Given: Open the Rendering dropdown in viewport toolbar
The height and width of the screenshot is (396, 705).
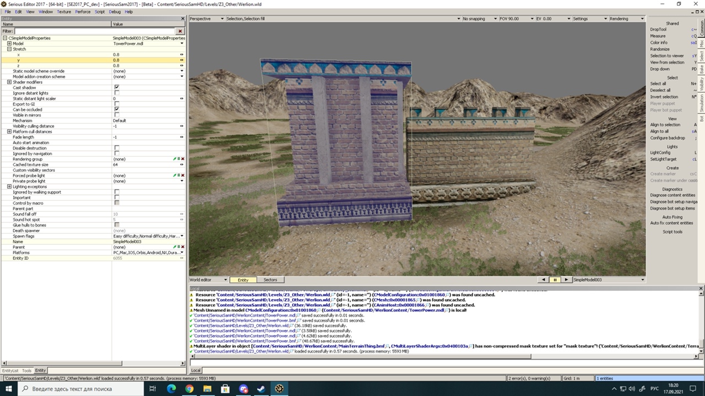Looking at the screenshot, I should 626,19.
